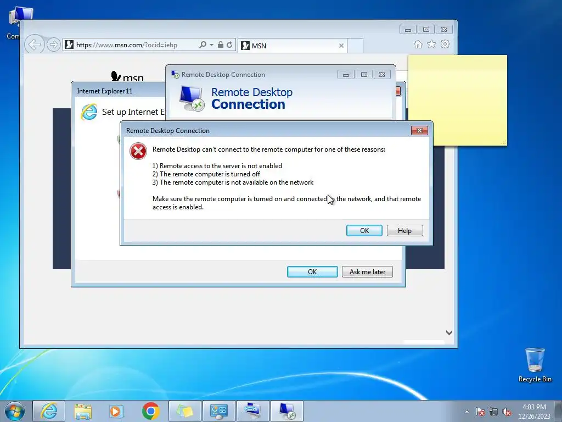Open the taskbar clock showing 4:03 PM
Image resolution: width=562 pixels, height=422 pixels.
pyautogui.click(x=534, y=412)
